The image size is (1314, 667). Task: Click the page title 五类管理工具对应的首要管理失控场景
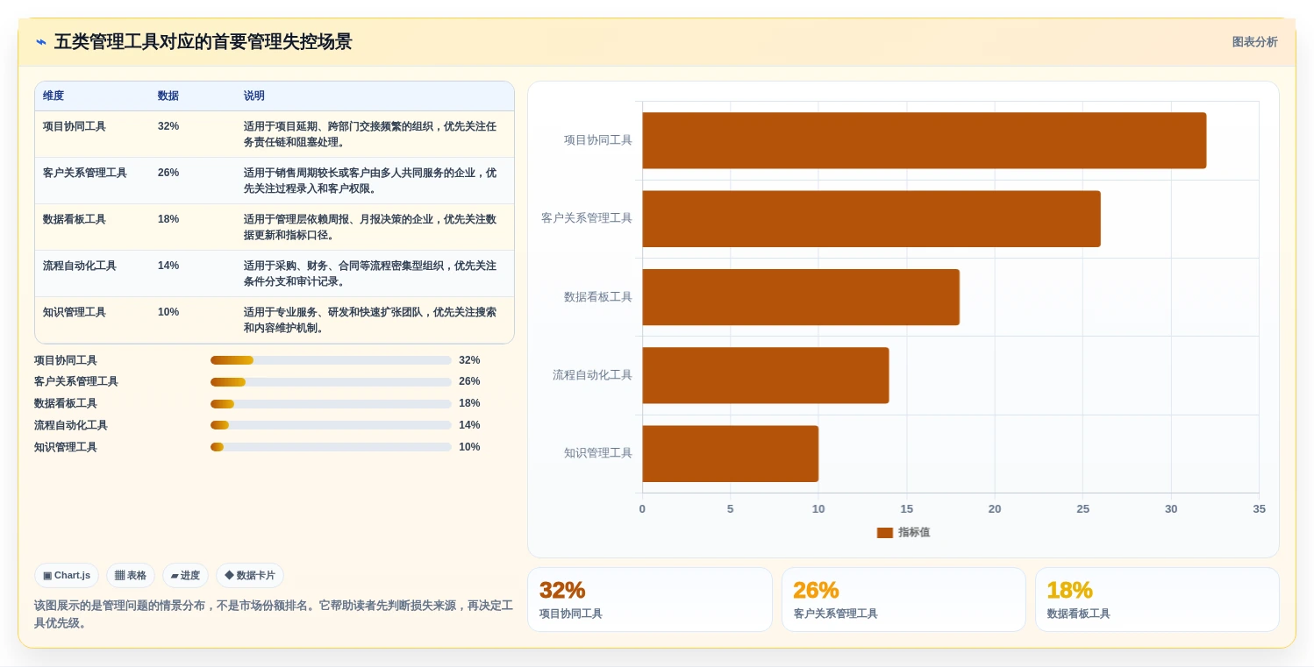point(203,42)
